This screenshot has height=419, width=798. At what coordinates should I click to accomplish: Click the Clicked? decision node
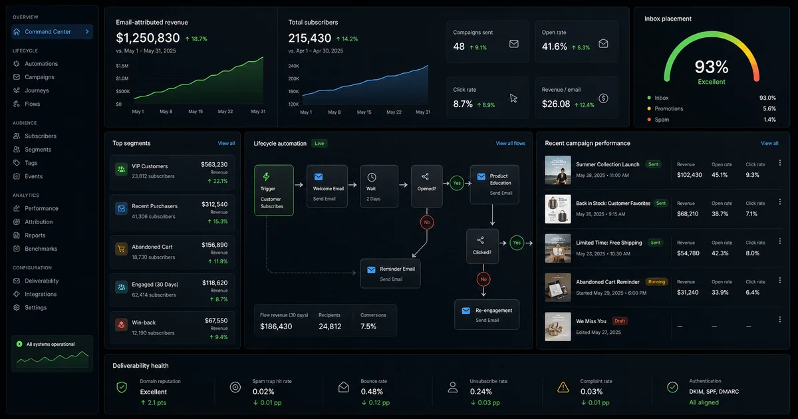pyautogui.click(x=482, y=246)
